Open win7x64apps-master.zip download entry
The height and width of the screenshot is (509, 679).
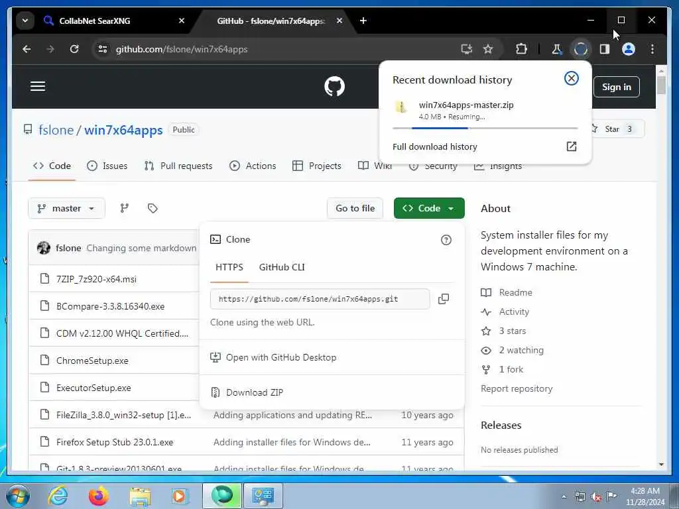coord(485,110)
